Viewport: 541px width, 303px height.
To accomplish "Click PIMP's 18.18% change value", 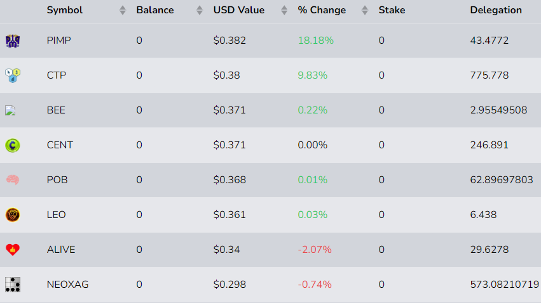I will pyautogui.click(x=315, y=41).
